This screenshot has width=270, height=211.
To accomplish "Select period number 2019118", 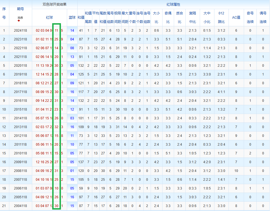I will 21,74.
